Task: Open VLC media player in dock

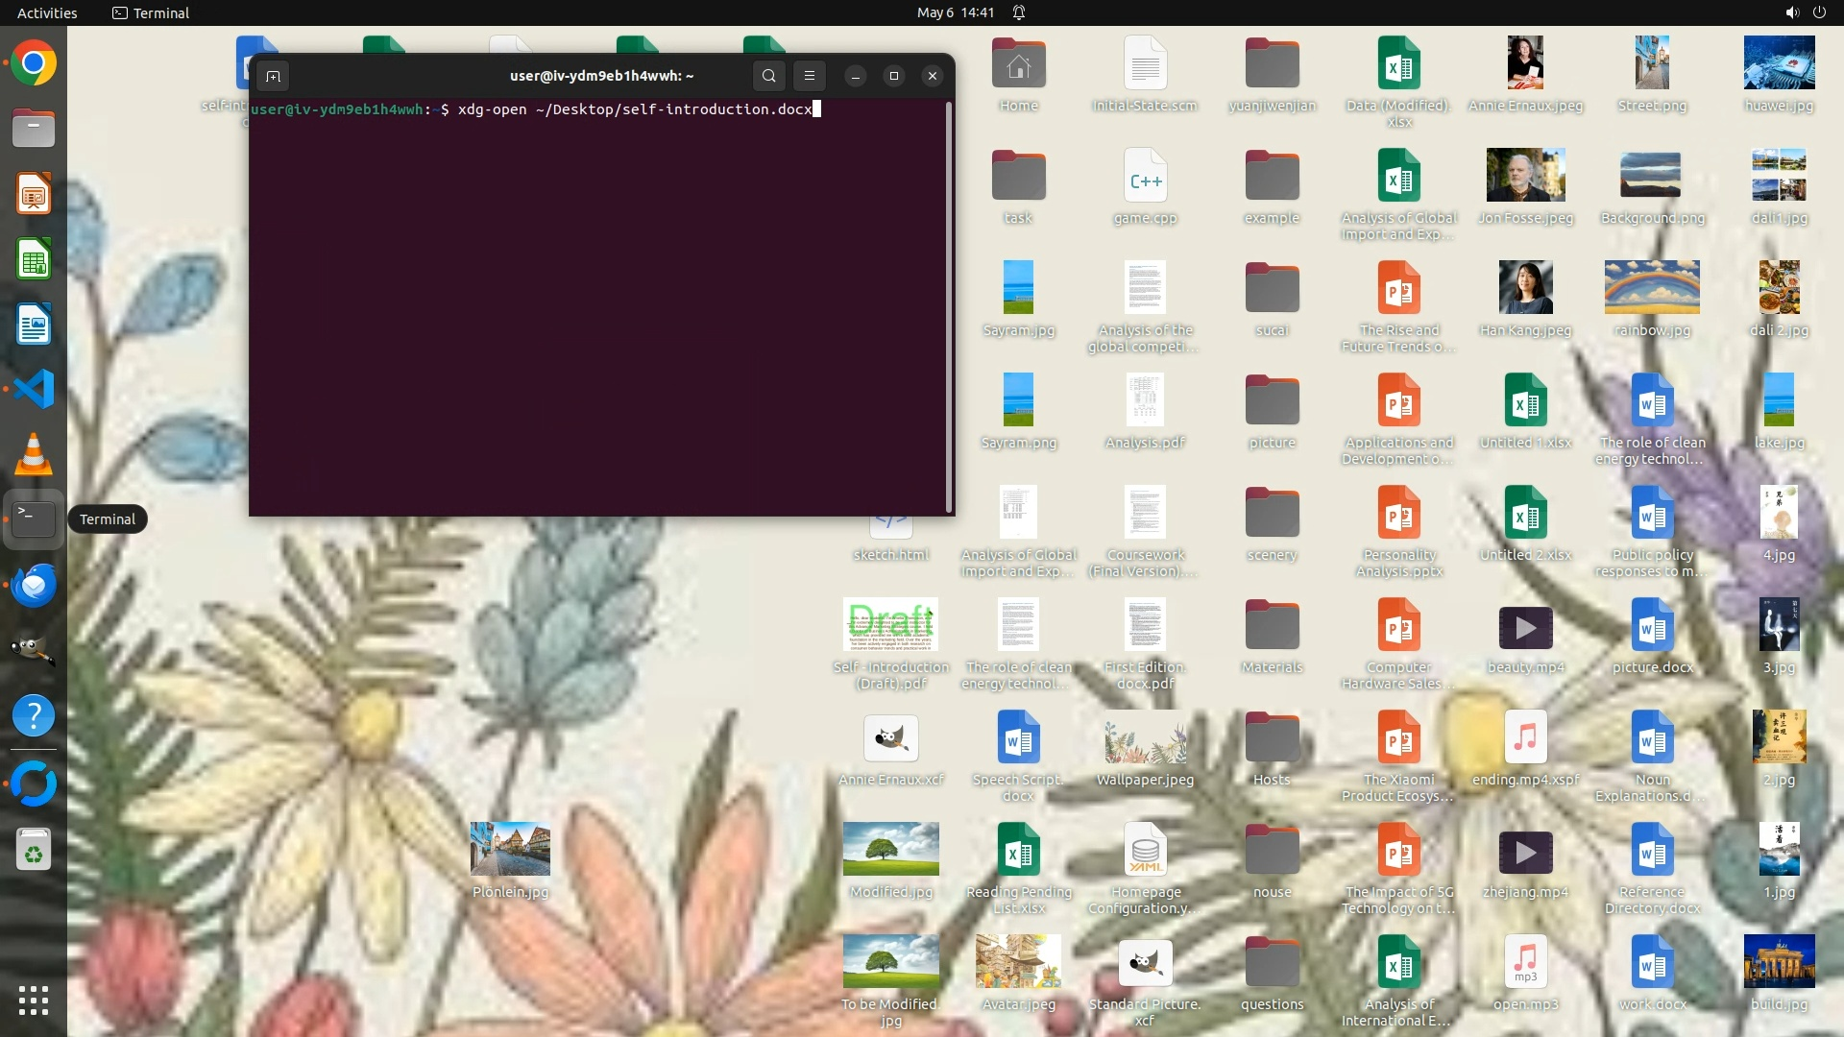Action: point(34,454)
